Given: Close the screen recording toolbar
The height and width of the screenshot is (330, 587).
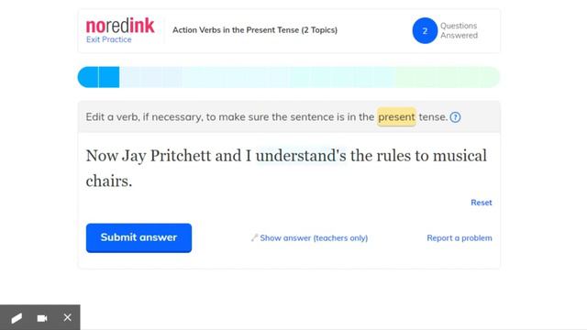Looking at the screenshot, I should click(67, 318).
